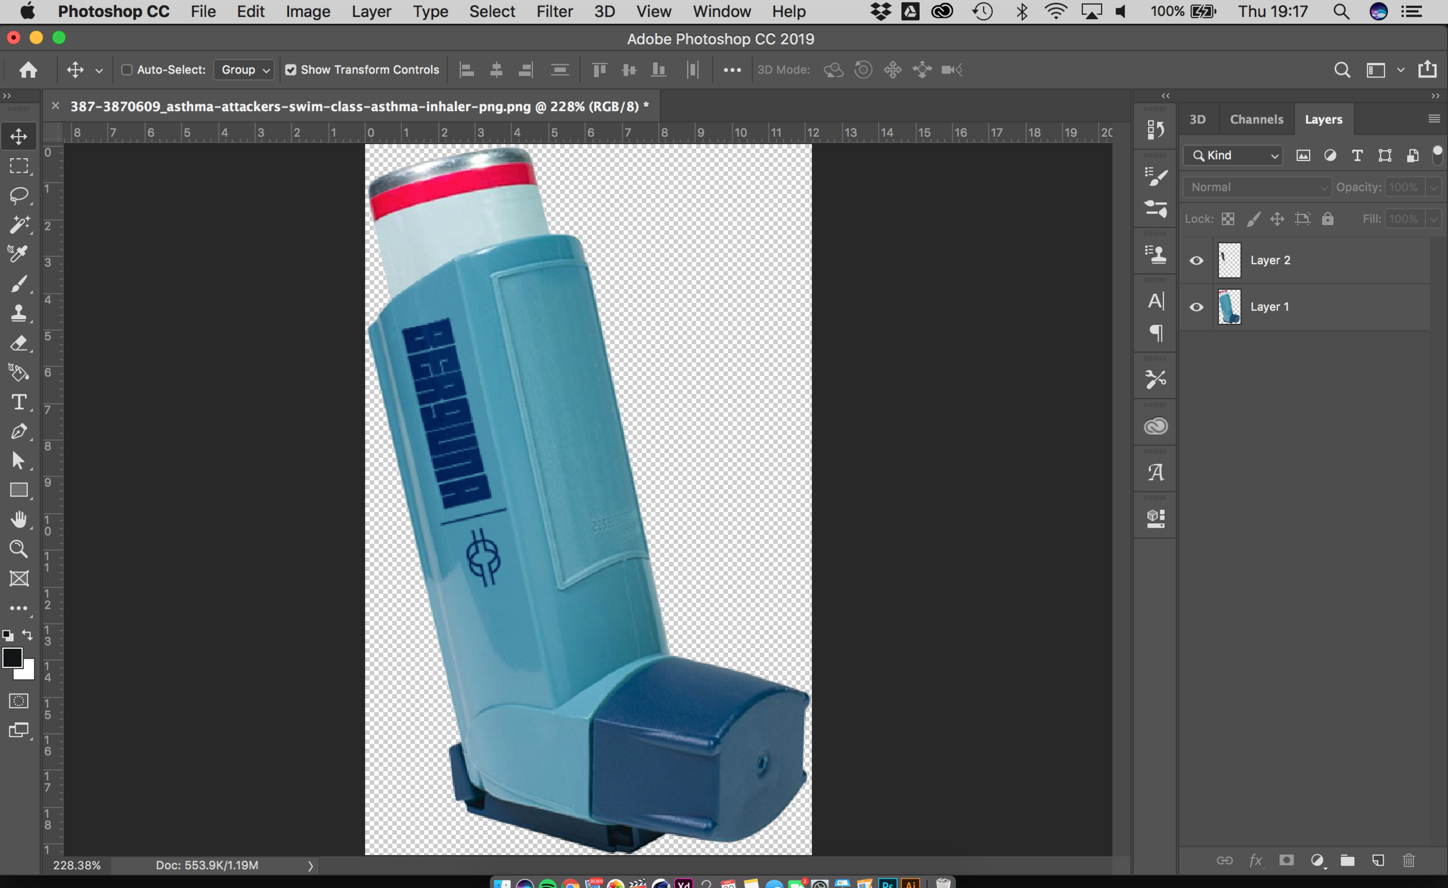1448x888 pixels.
Task: Select the Paint Bucket tool
Action: point(19,372)
